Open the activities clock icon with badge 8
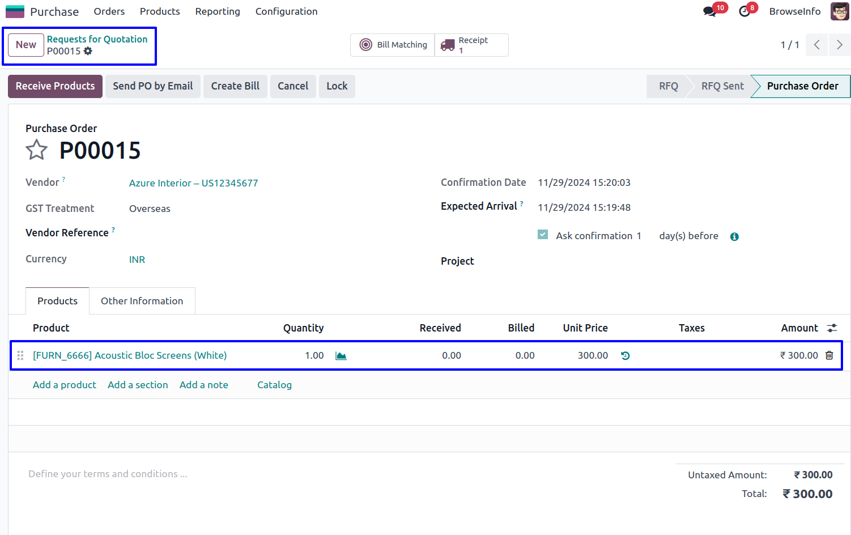Image resolution: width=851 pixels, height=535 pixels. click(744, 11)
